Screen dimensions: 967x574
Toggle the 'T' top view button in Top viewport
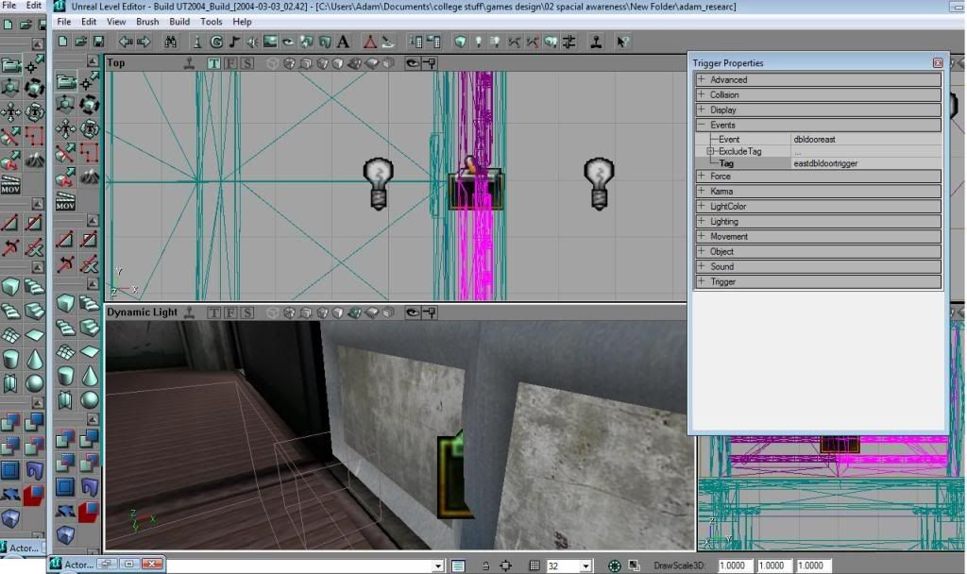(x=214, y=63)
